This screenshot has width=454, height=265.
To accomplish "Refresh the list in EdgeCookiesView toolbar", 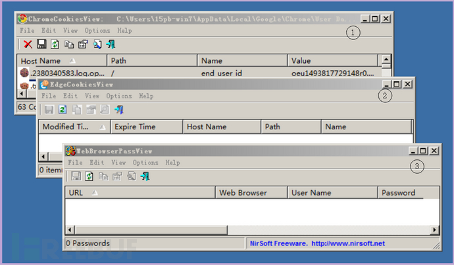I will click(x=63, y=110).
